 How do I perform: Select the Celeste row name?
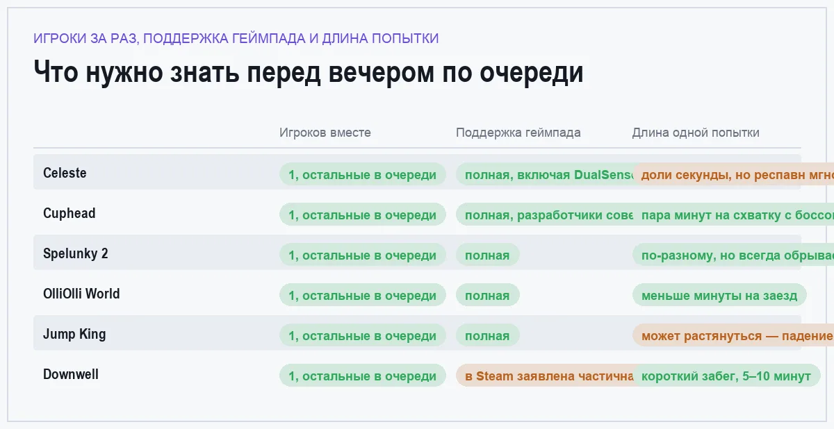click(65, 173)
